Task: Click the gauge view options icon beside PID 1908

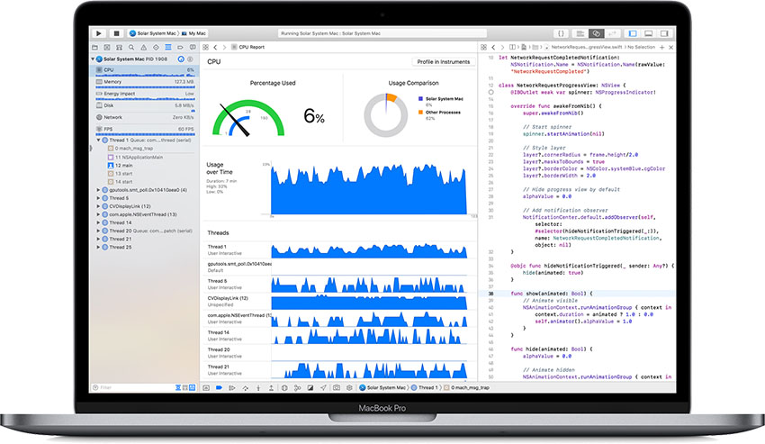Action: coord(181,59)
